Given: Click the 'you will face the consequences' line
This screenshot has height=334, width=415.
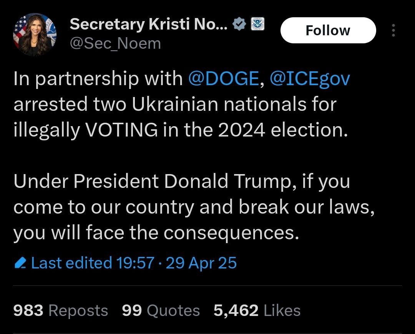Looking at the screenshot, I should coord(156,233).
